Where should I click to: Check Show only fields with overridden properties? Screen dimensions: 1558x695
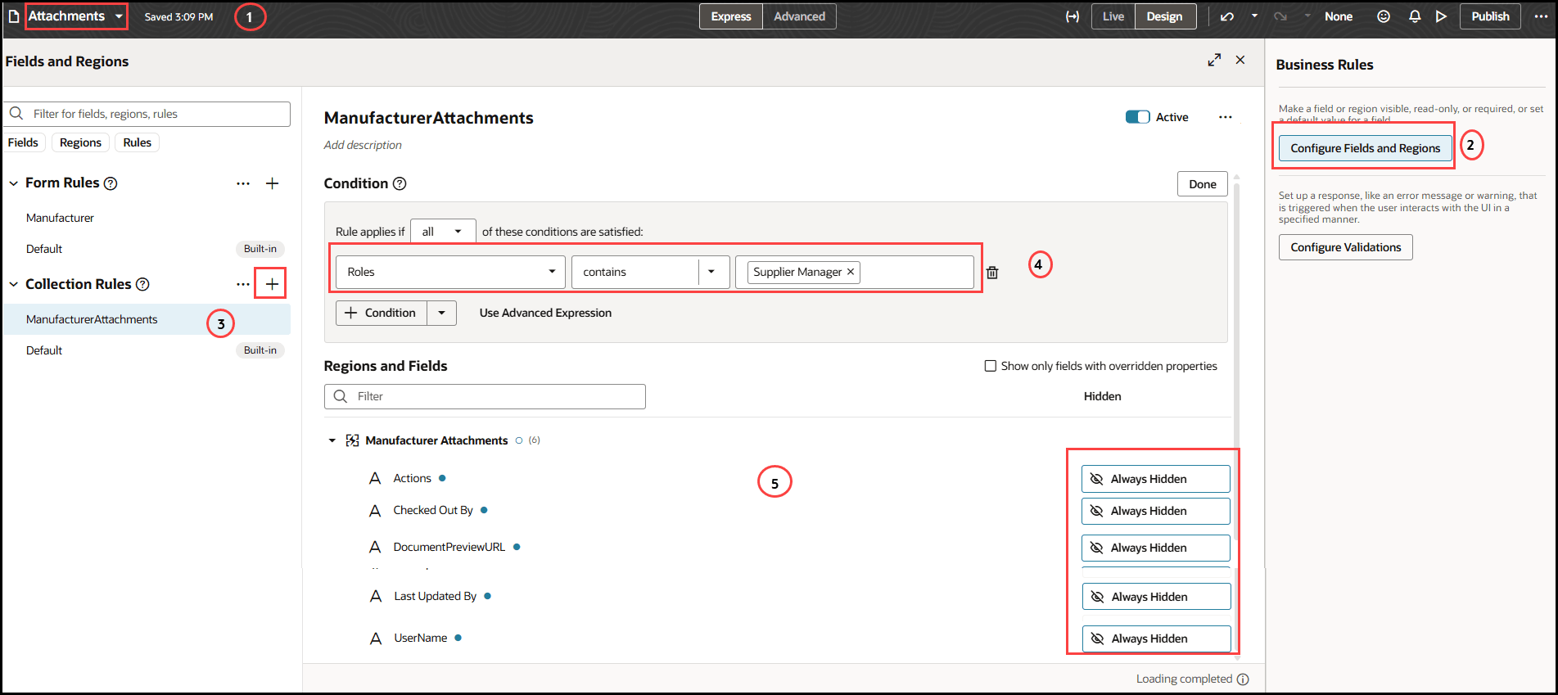tap(991, 366)
